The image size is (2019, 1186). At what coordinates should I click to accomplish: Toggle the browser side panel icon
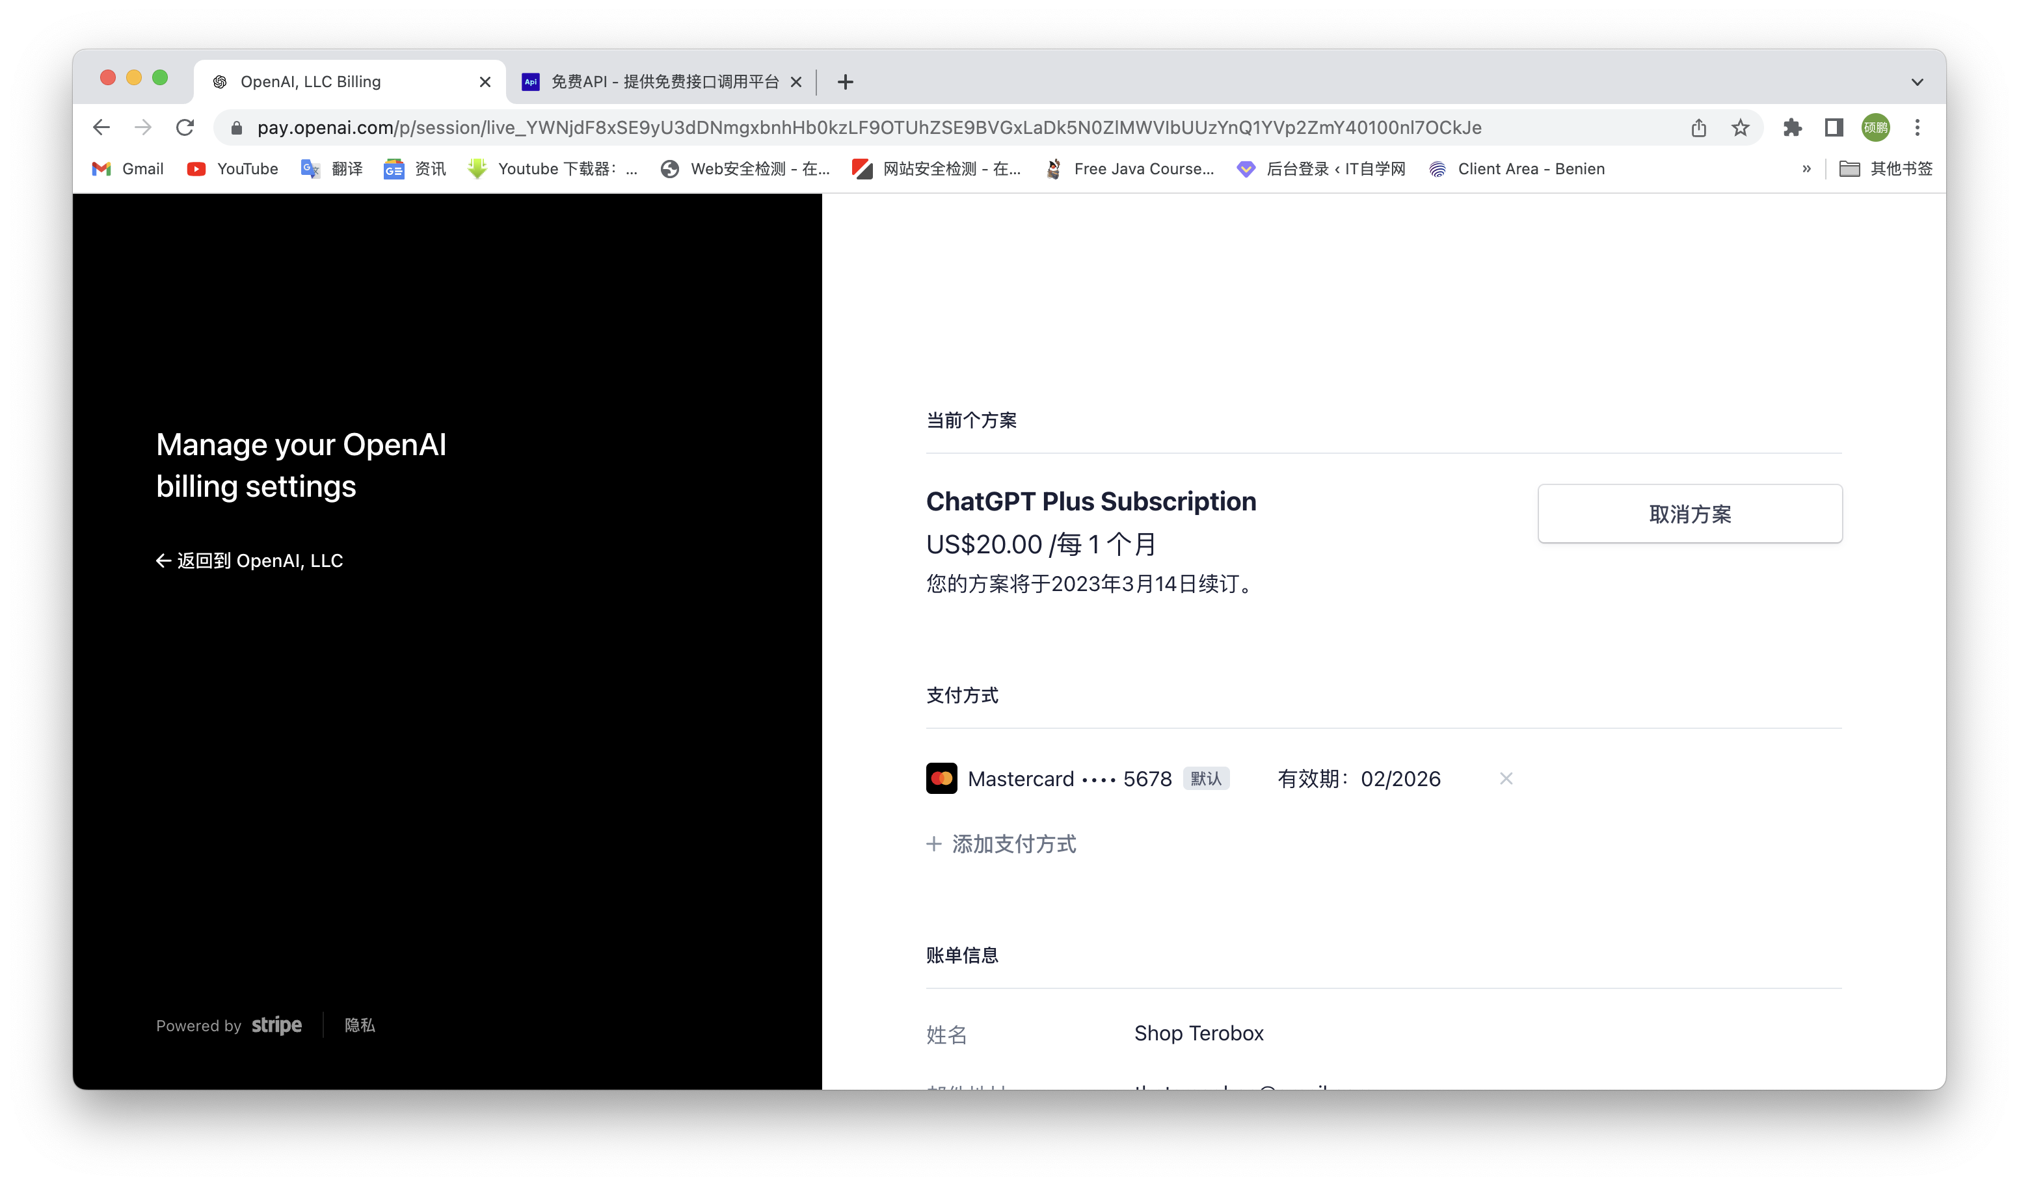click(x=1834, y=127)
